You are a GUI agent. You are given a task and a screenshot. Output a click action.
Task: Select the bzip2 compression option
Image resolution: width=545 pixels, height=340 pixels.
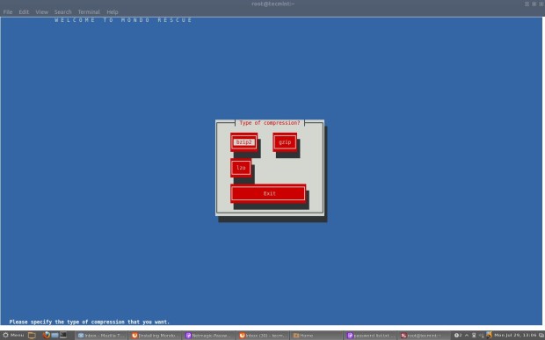coord(243,142)
